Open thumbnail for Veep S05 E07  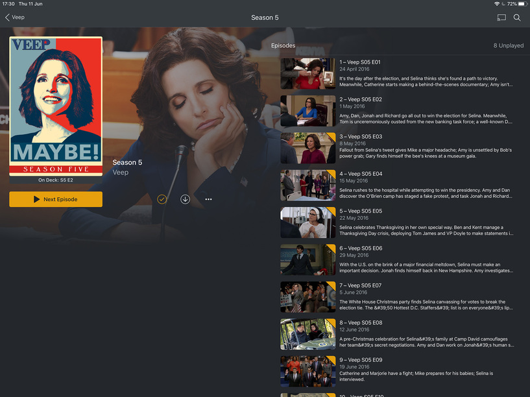(308, 296)
